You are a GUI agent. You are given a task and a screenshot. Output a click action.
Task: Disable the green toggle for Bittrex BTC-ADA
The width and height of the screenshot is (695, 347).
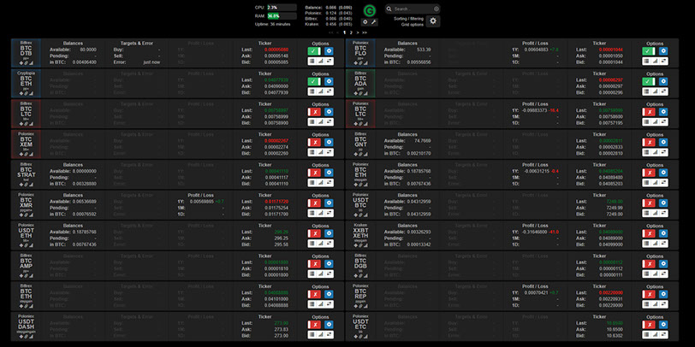tap(649, 82)
